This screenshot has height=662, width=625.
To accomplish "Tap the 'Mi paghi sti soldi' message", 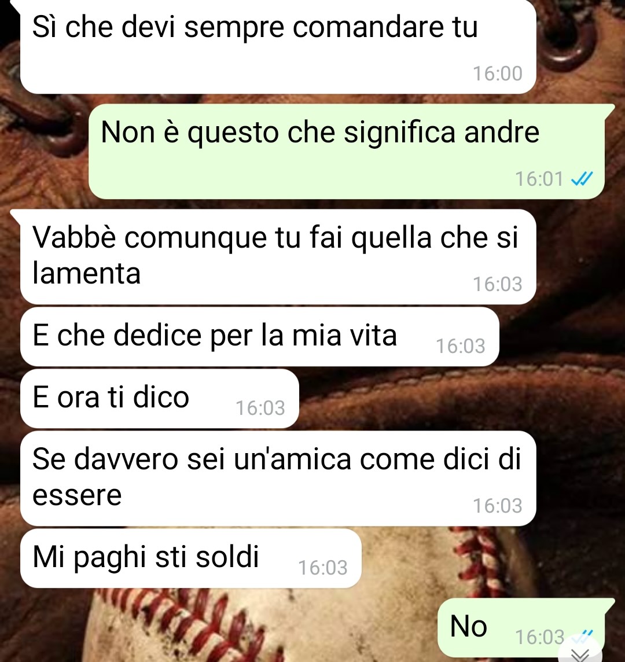I will [x=191, y=558].
